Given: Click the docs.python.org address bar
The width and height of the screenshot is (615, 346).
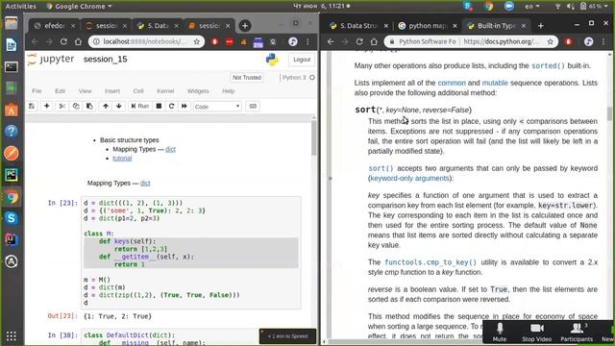Looking at the screenshot, I should tap(471, 41).
